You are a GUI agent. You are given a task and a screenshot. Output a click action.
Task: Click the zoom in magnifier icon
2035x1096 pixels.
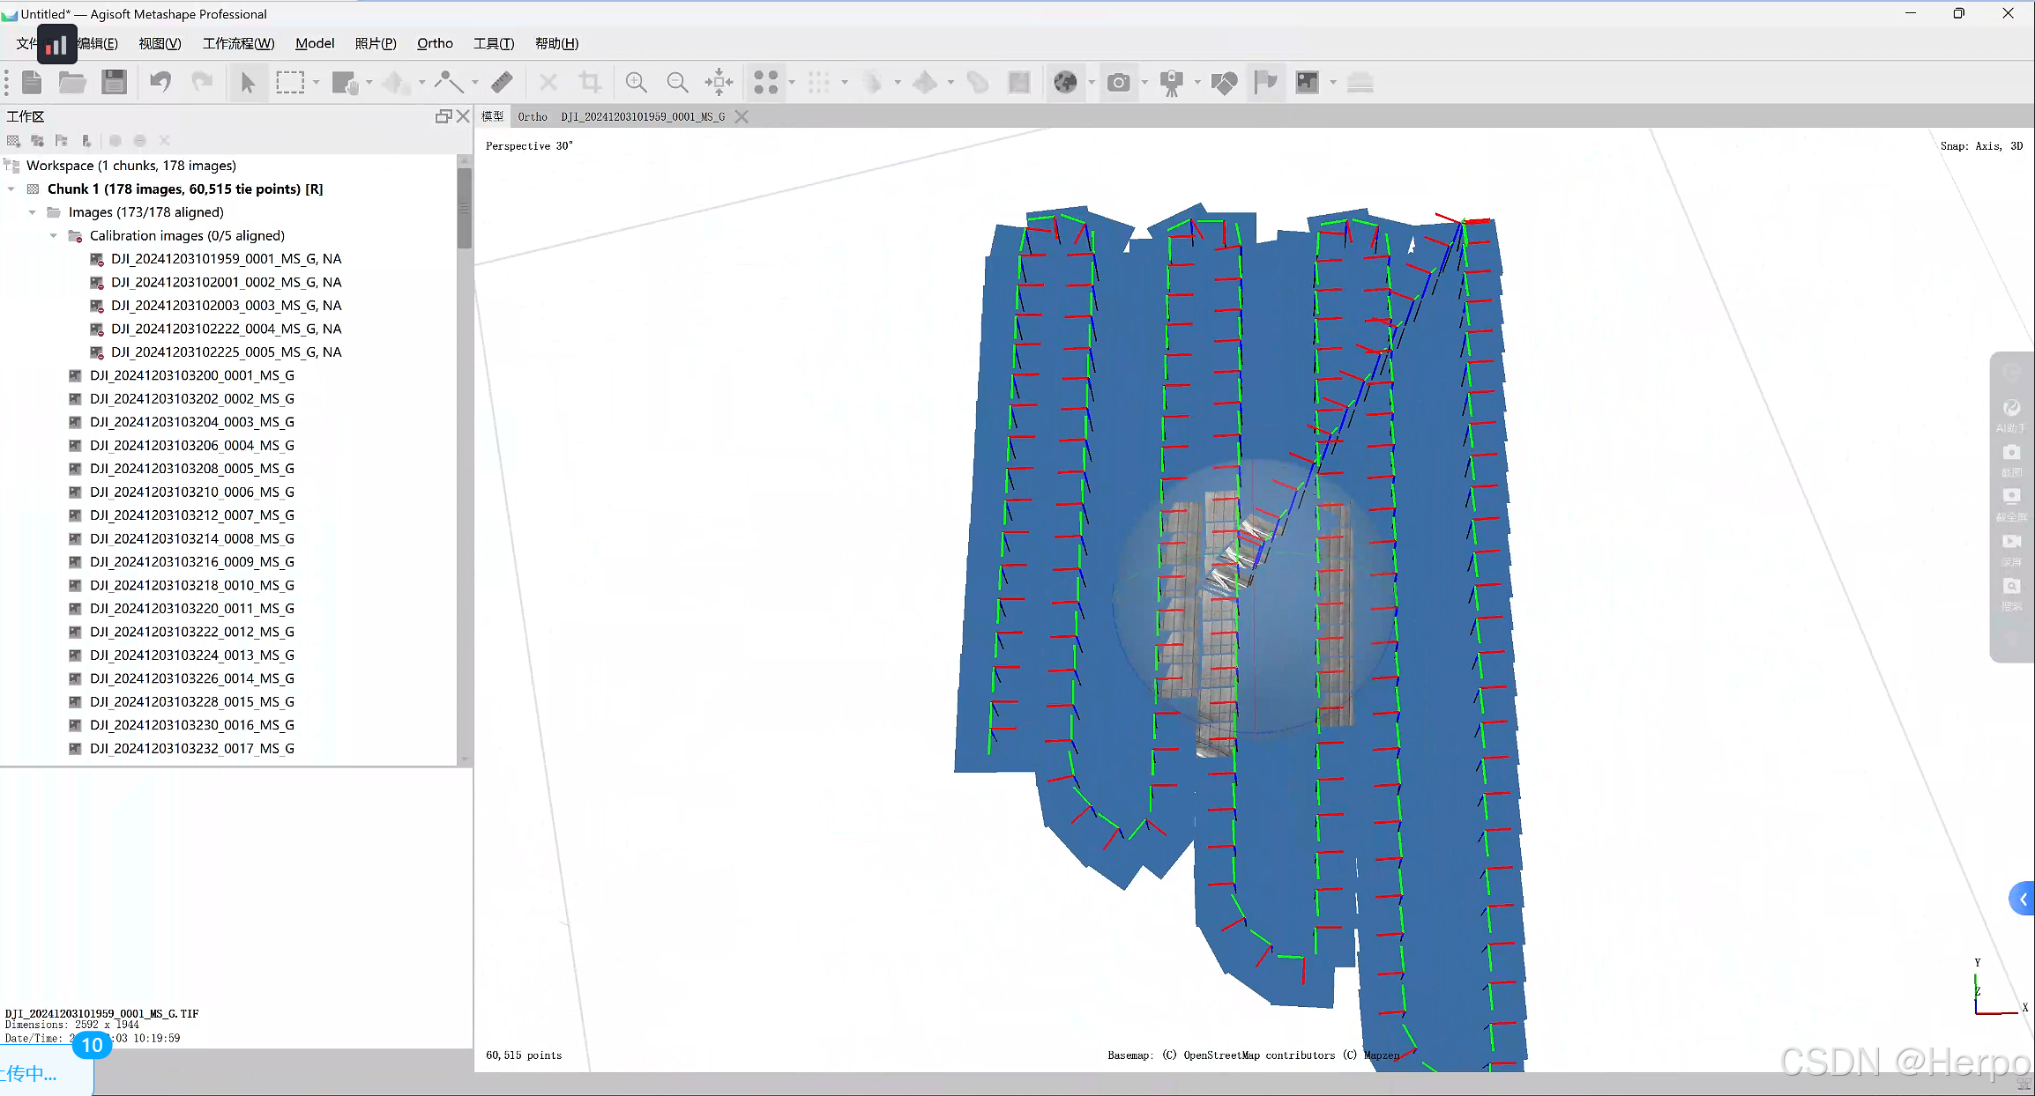click(636, 83)
